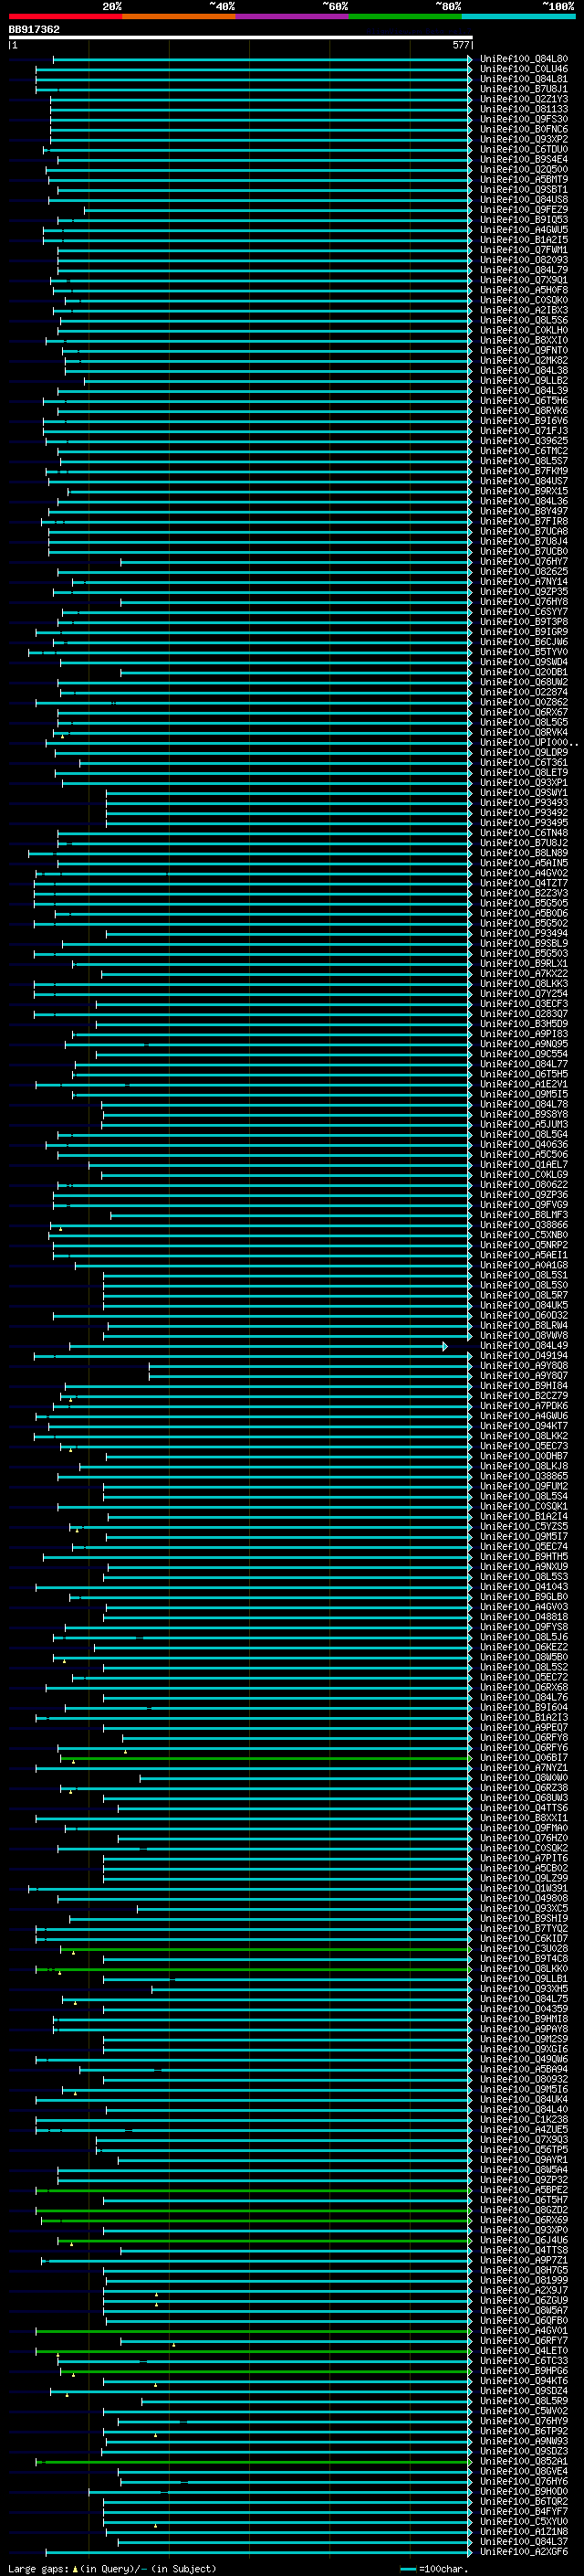Select label UniRef100_Q84US8
This screenshot has height=2576, width=584.
[524, 199]
